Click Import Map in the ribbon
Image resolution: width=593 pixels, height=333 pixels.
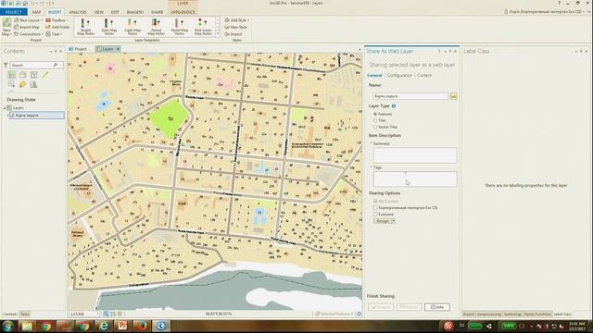point(27,27)
